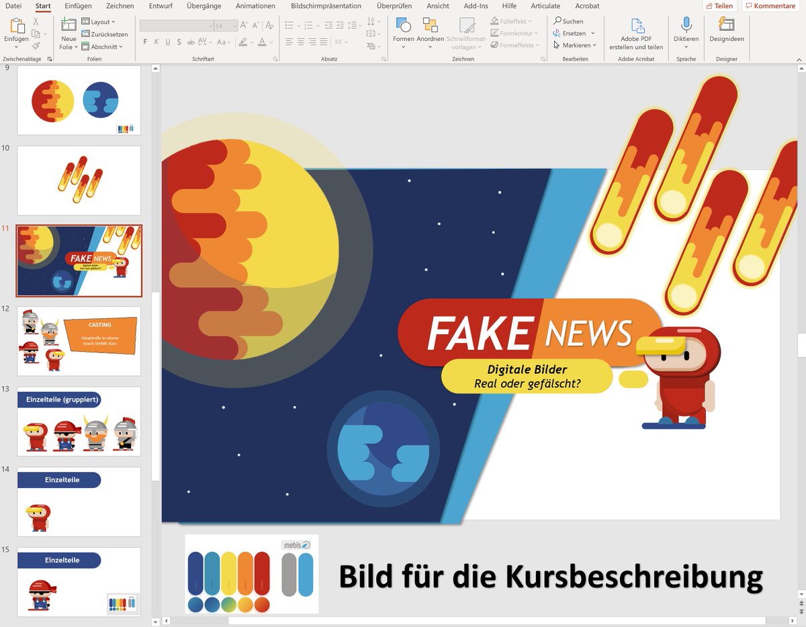Select the CASTING slide 12 thumbnail

click(78, 341)
